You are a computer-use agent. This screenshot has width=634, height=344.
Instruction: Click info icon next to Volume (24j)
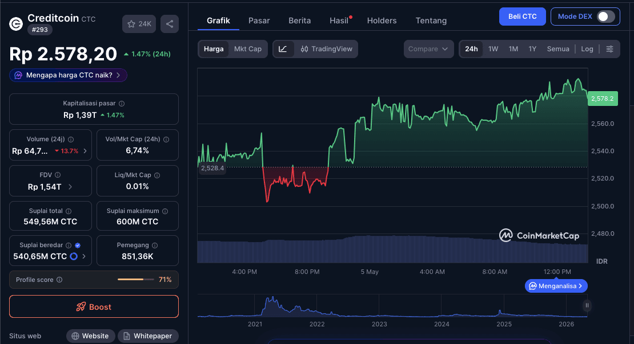[x=71, y=140]
